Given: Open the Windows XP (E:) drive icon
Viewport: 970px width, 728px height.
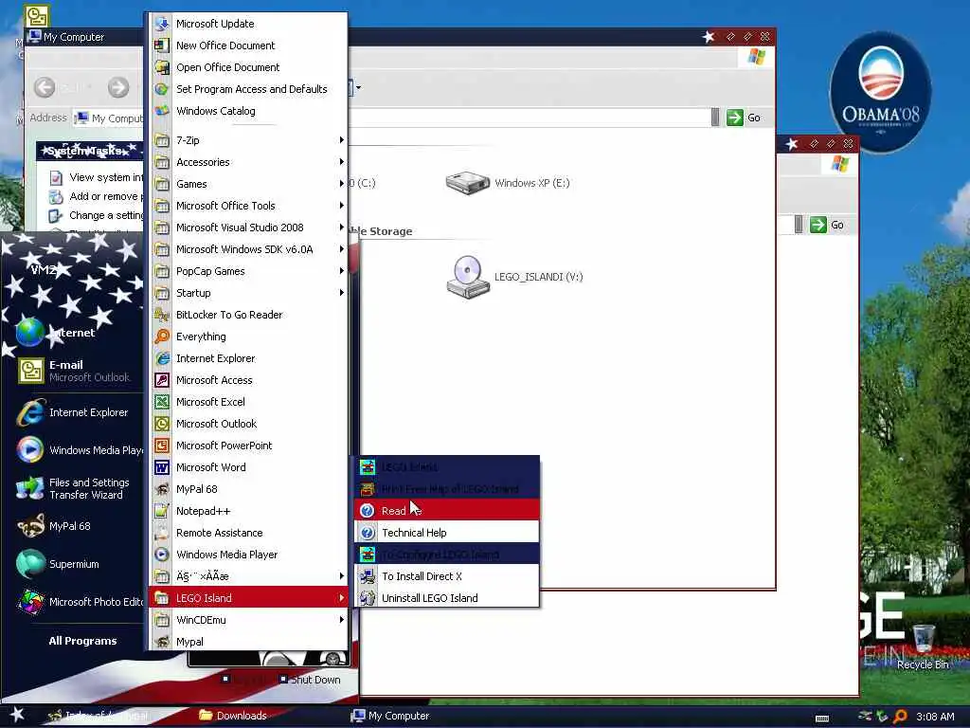Looking at the screenshot, I should (468, 183).
